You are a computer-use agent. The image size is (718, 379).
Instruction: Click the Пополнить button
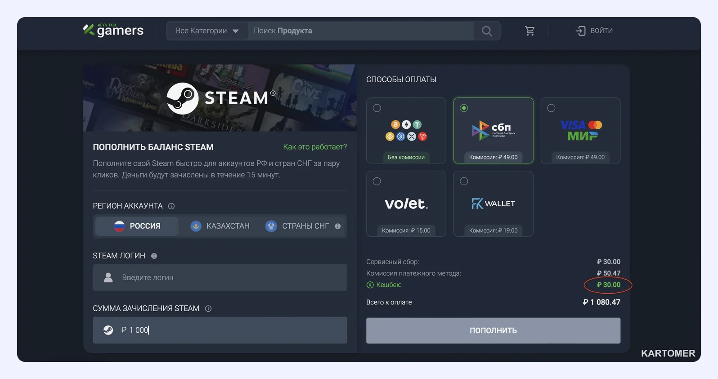(x=493, y=331)
